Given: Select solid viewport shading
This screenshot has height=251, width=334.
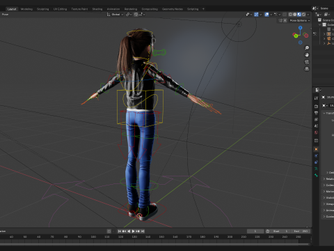Looking at the screenshot, I should coord(295,15).
